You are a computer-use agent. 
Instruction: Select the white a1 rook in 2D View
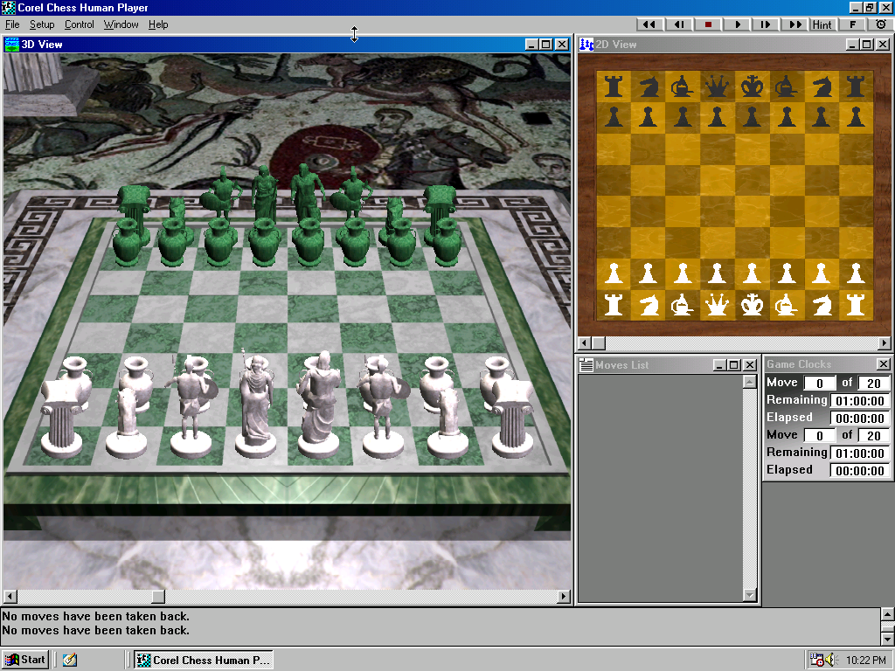tap(614, 305)
